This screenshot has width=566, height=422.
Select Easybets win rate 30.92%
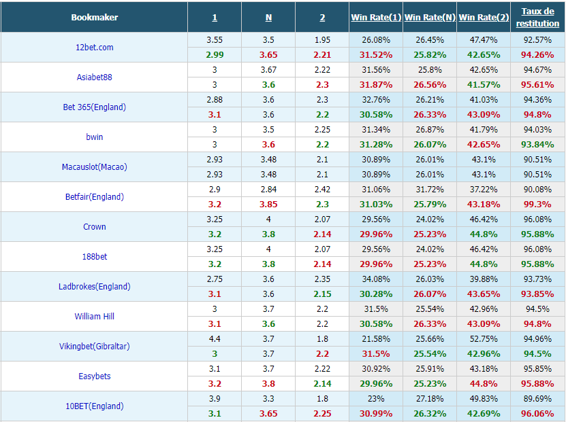click(376, 369)
